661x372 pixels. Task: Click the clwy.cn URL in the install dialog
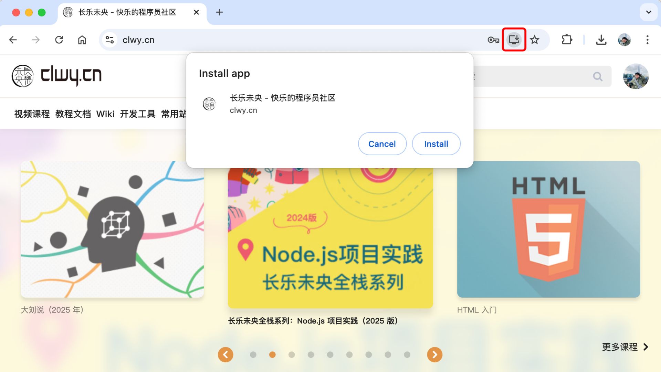coord(243,110)
